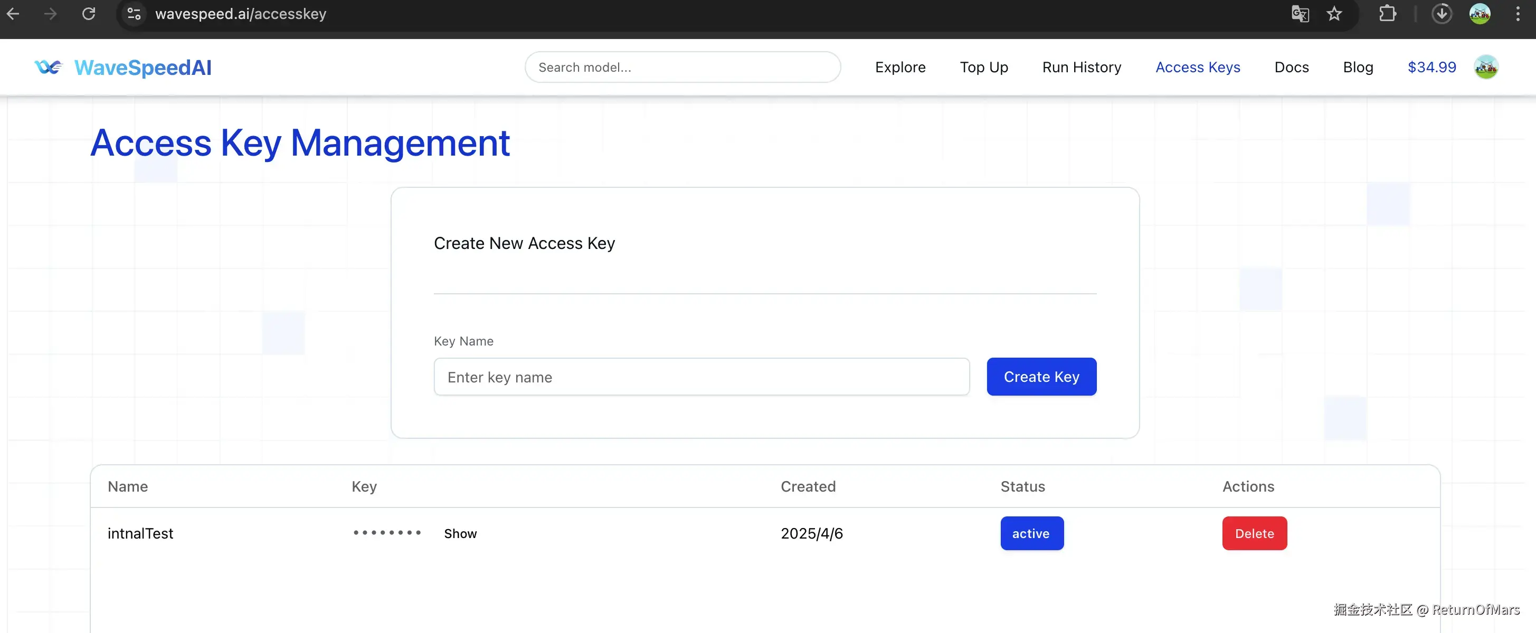The image size is (1536, 633).
Task: Click the $34.99 balance link
Action: pyautogui.click(x=1431, y=68)
